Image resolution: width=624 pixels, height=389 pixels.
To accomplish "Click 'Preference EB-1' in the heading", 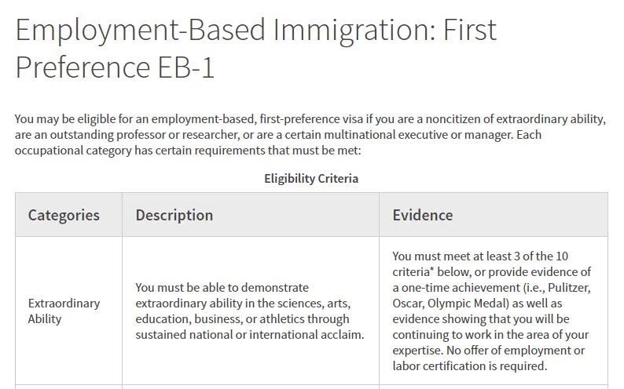I will click(x=115, y=67).
